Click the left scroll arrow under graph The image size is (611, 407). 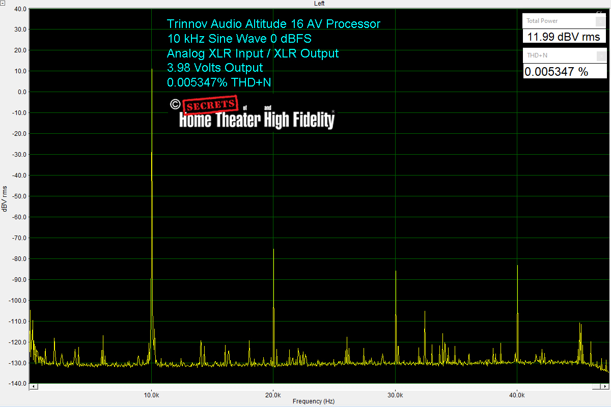coord(33,387)
